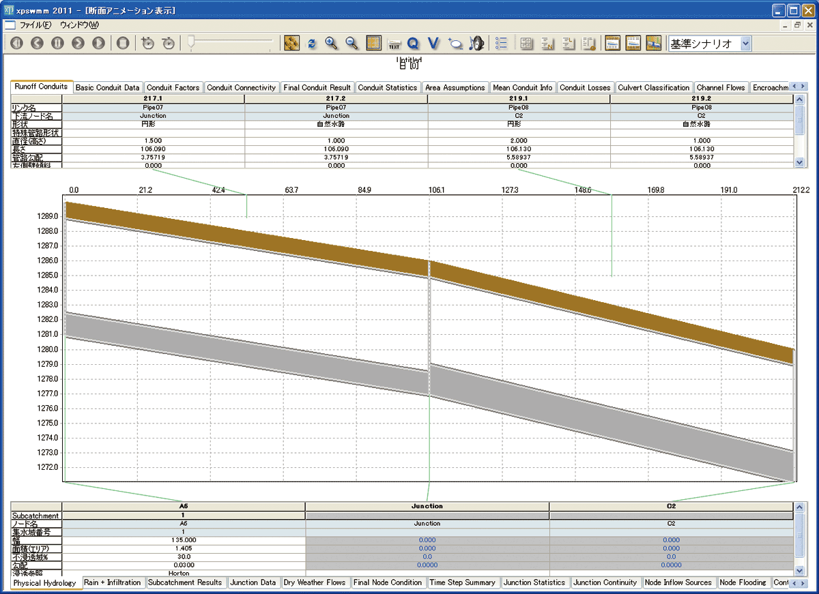Switch to the Junction Continuity tab
The height and width of the screenshot is (594, 819).
pos(606,582)
